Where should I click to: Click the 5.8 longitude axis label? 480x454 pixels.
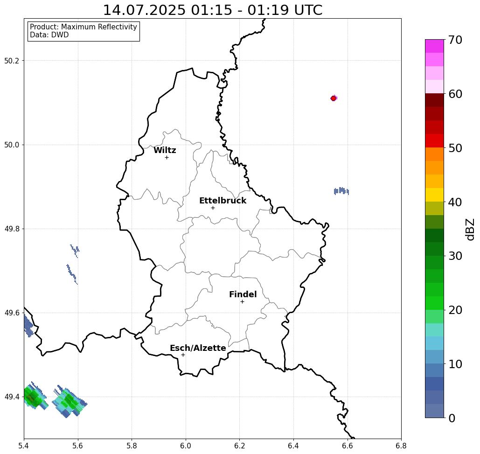click(132, 446)
